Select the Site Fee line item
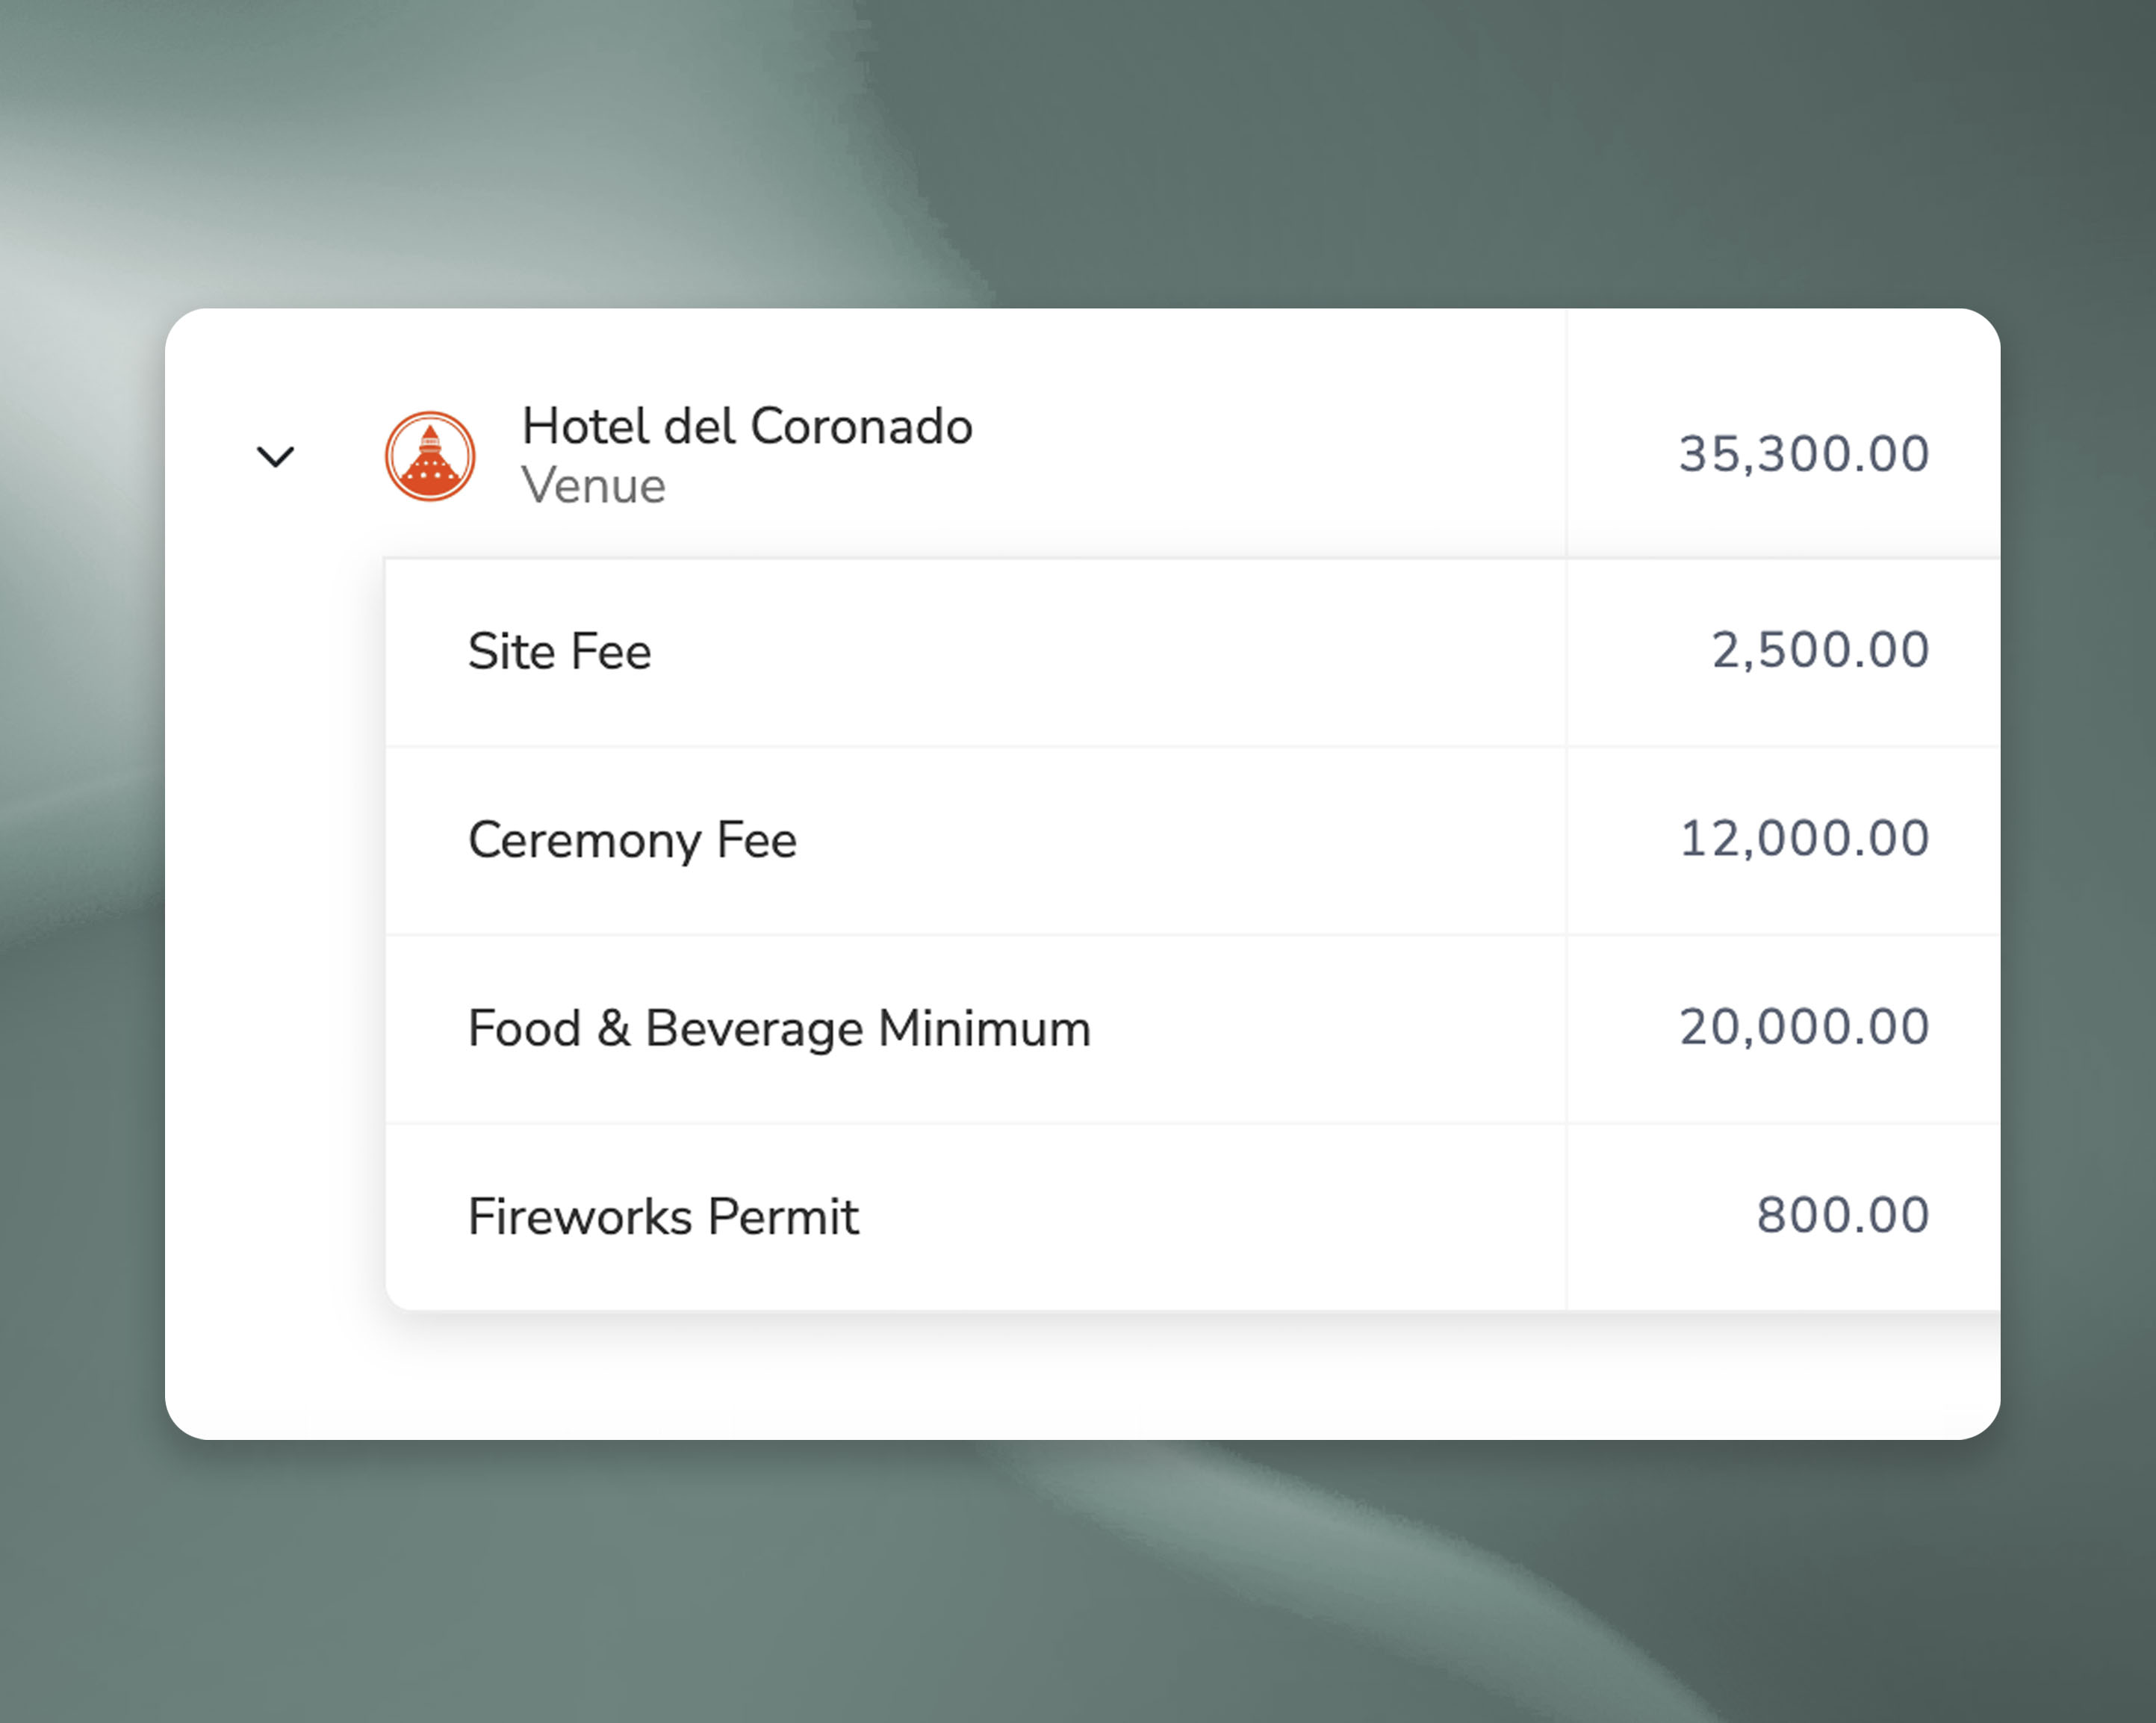The height and width of the screenshot is (1723, 2156). pos(559,652)
